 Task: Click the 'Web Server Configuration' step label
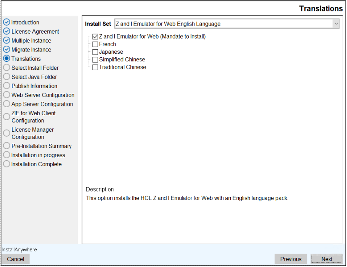click(43, 95)
